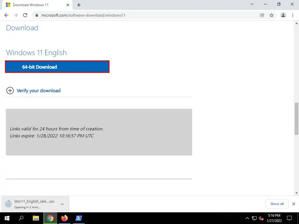
Task: Click the Windows 11 English heading
Action: tap(36, 52)
